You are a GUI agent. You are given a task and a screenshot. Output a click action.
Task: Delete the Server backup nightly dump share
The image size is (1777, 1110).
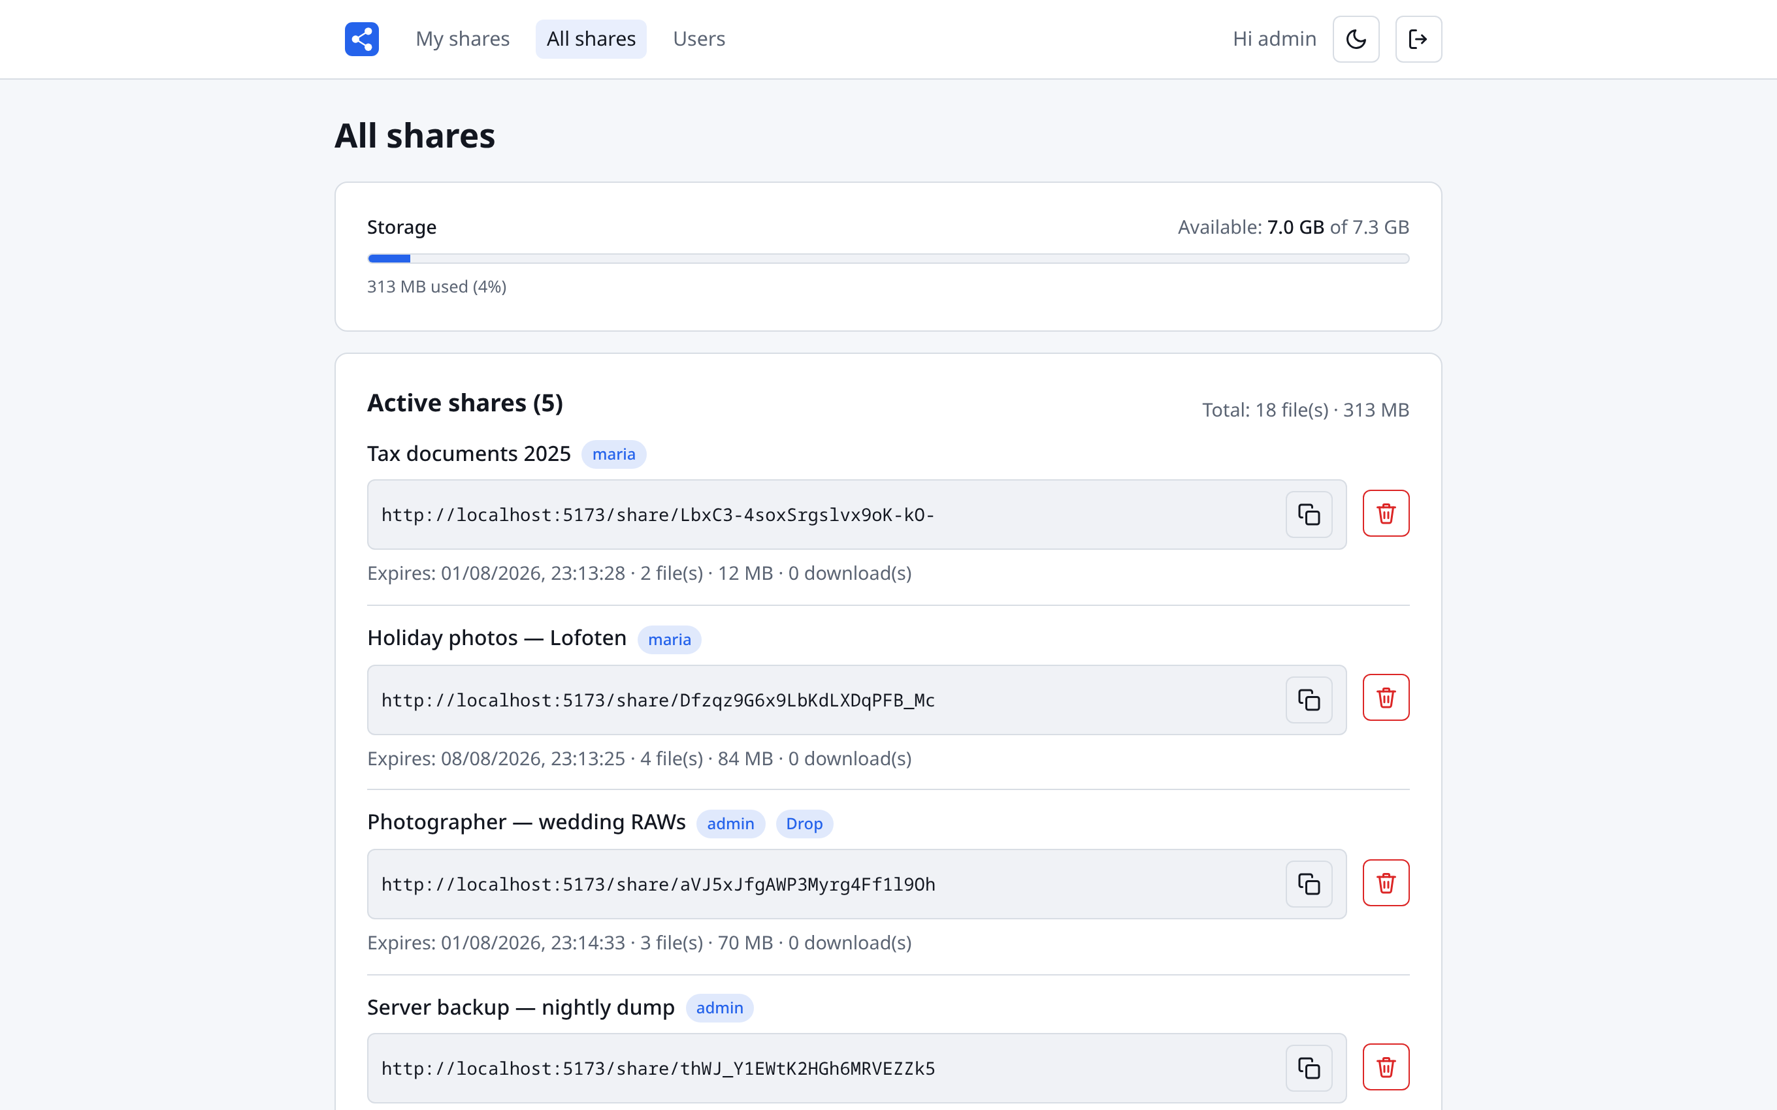coord(1386,1067)
